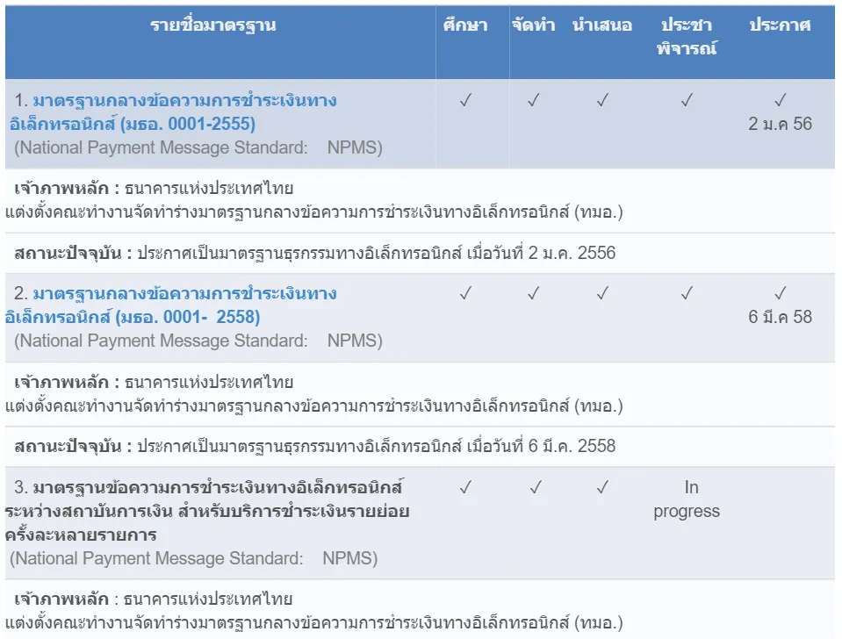The image size is (842, 639).
Task: Open the มธอ. 0001- 2558 standard link
Action: (x=176, y=305)
